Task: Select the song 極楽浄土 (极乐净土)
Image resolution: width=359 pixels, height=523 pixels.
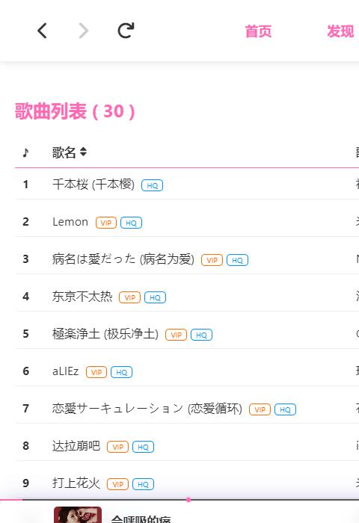Action: click(105, 334)
